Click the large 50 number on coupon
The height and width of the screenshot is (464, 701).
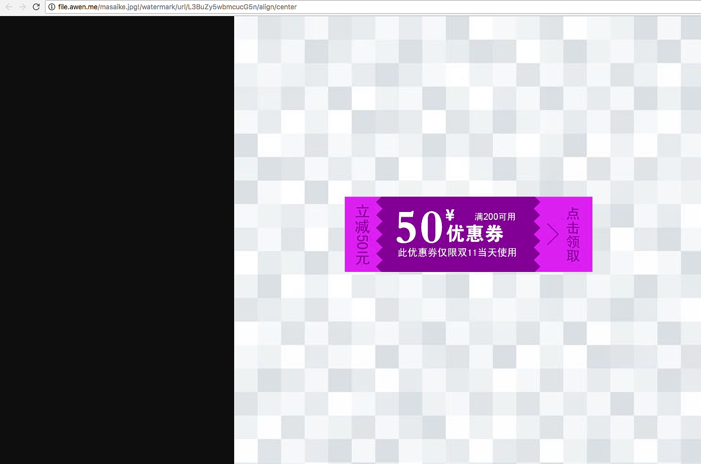click(x=419, y=228)
